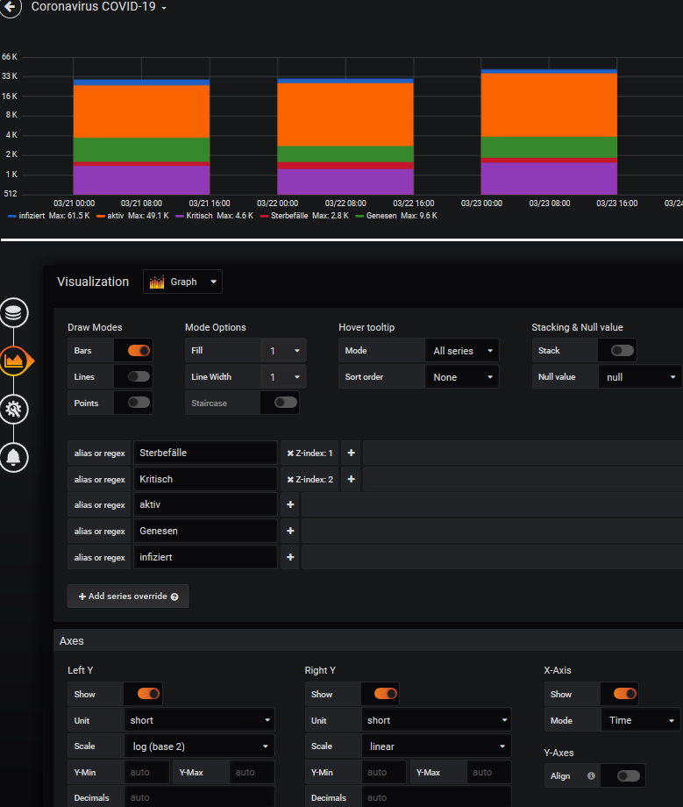The height and width of the screenshot is (807, 683).
Task: Select the Visualization chart sidebar icon
Action: click(15, 360)
